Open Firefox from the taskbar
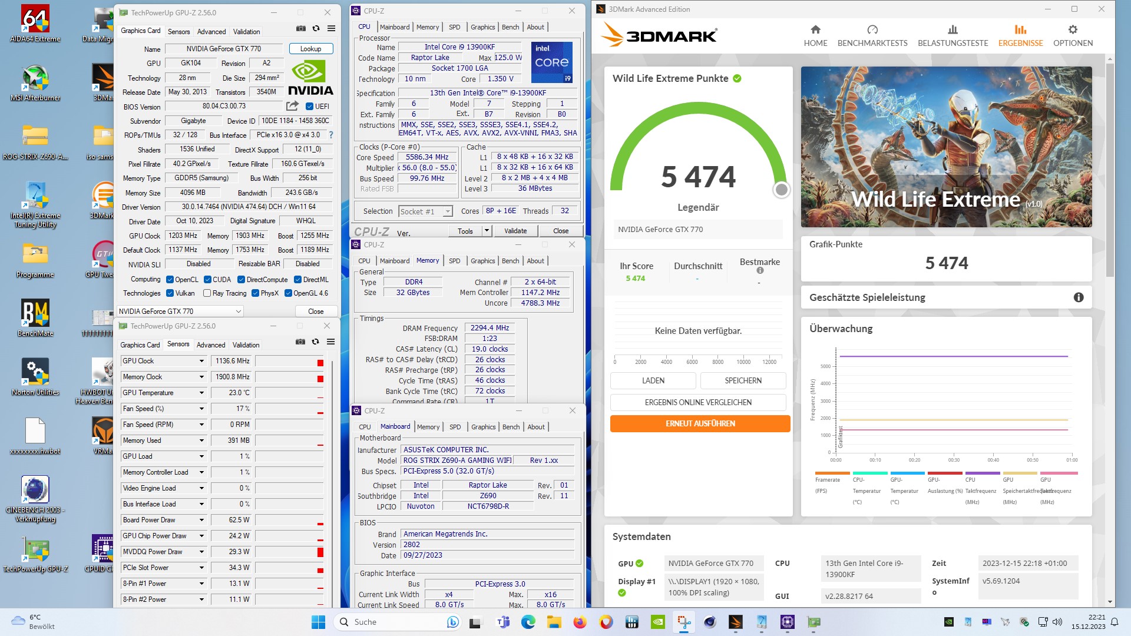This screenshot has width=1131, height=636. [580, 622]
